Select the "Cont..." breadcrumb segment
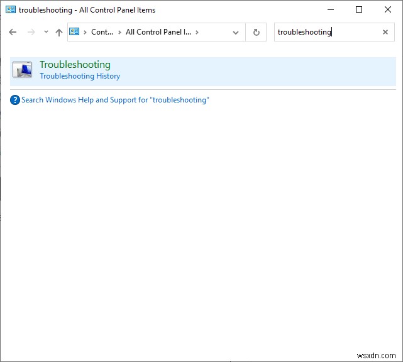 tap(102, 32)
